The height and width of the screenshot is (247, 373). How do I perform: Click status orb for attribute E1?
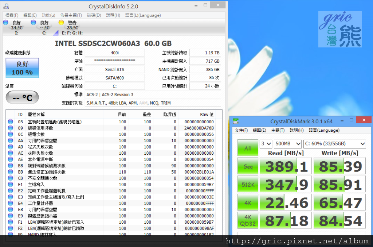(11, 184)
